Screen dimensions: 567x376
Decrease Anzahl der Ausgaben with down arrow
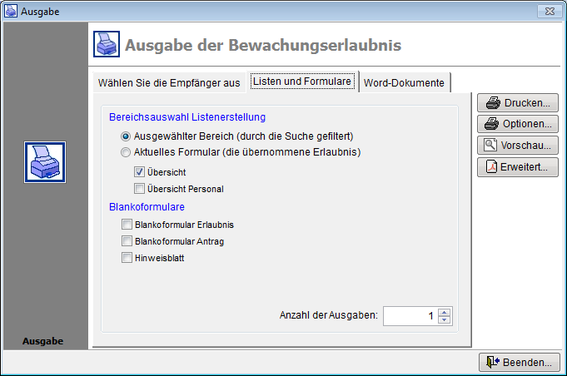pos(445,320)
